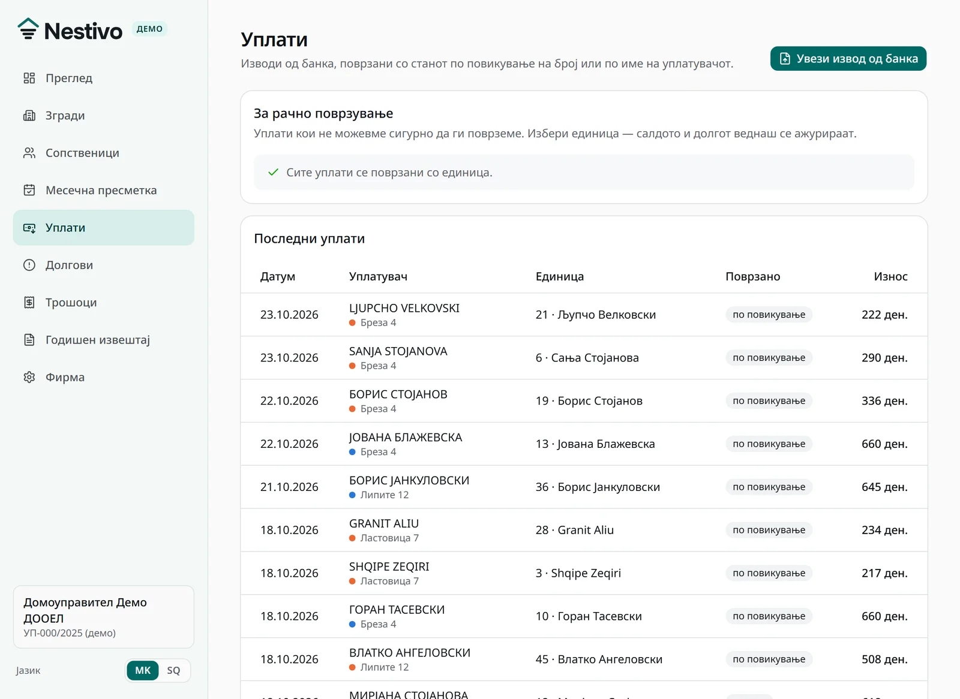Click the blue dot beside Бреза 4 under ГОРАН ТАСЕВСКИ
960x699 pixels.
point(353,625)
